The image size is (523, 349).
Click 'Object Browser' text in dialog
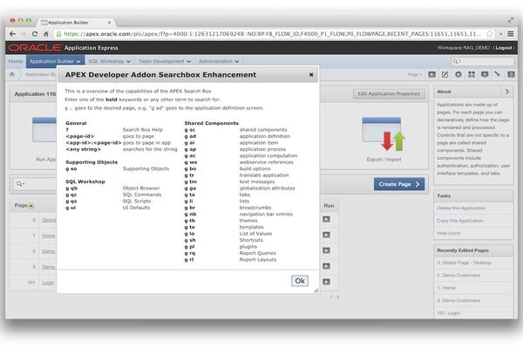[x=141, y=188]
